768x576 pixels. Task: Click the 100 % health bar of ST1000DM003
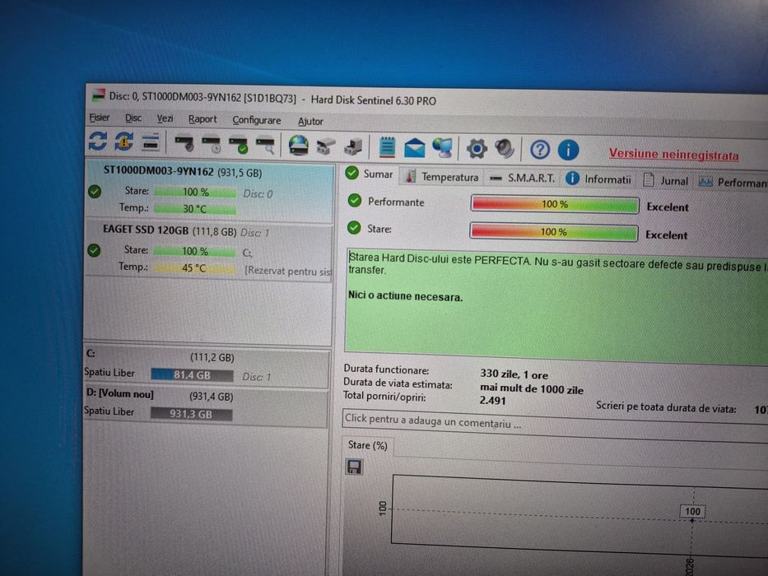195,192
